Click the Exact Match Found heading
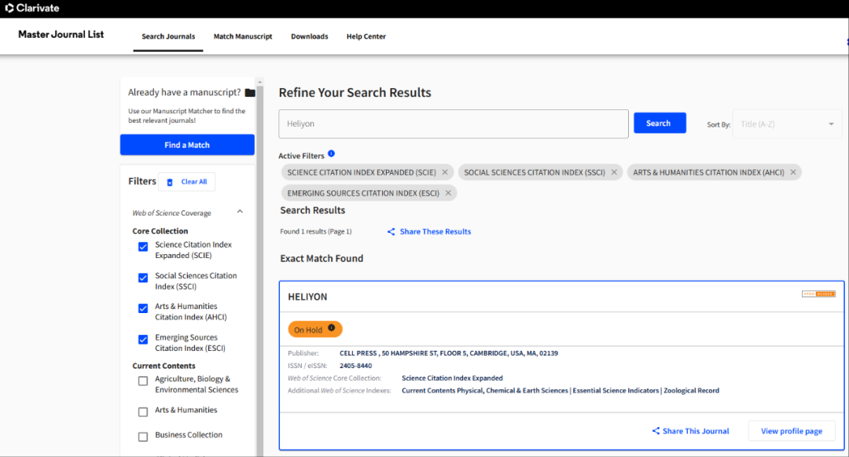The height and width of the screenshot is (457, 849). point(322,259)
